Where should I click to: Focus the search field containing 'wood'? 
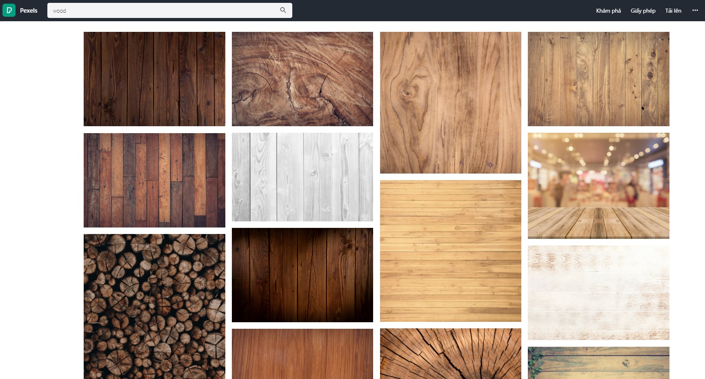[170, 11]
